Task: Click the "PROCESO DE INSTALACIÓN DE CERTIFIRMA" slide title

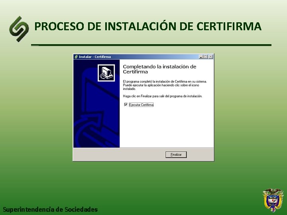Action: tap(148, 26)
